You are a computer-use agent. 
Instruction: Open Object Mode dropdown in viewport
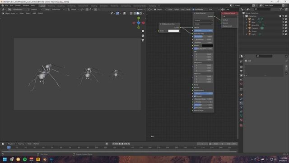pos(10,13)
